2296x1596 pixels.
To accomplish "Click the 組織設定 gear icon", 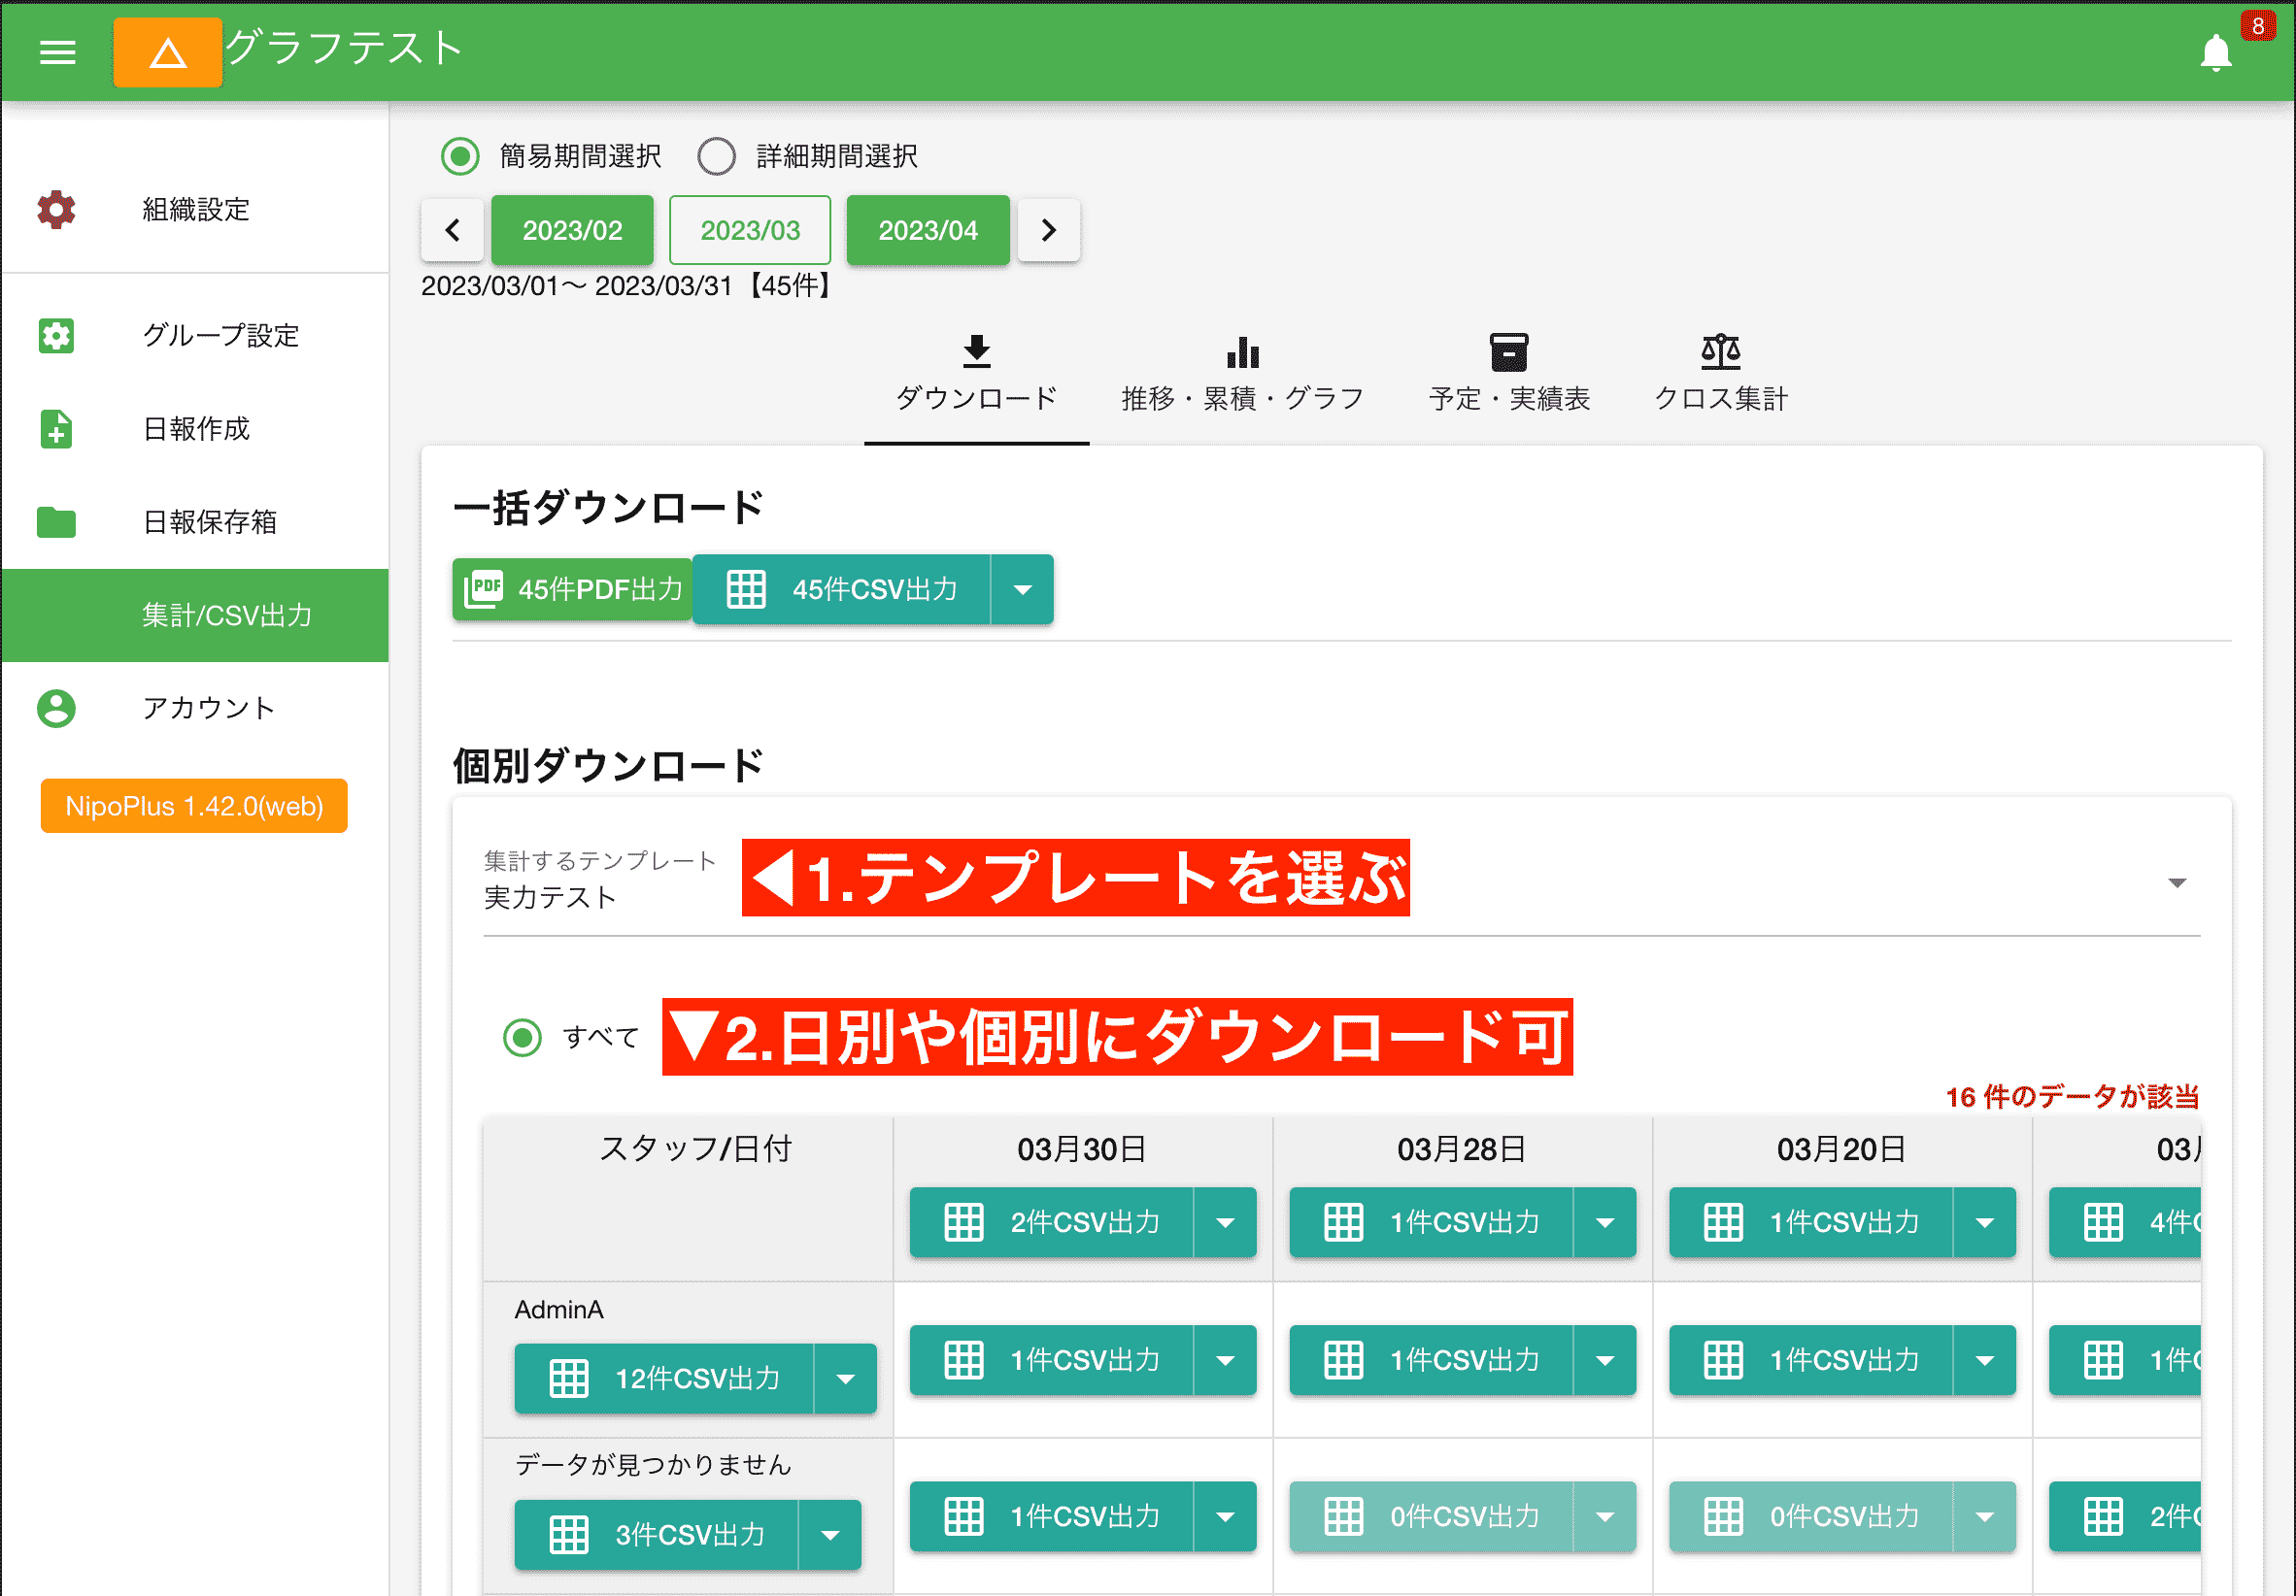I will click(x=56, y=210).
